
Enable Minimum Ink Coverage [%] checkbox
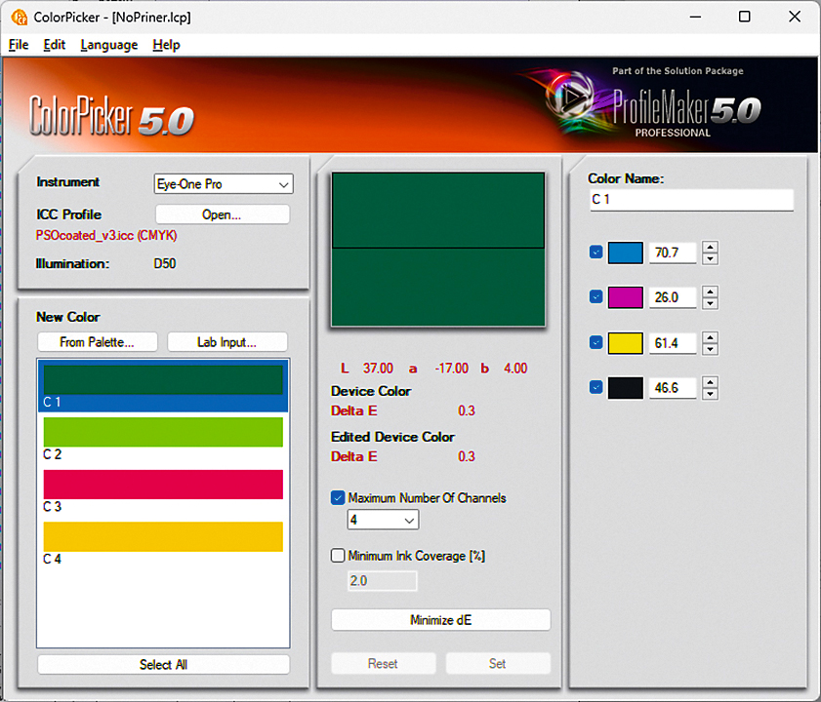coord(338,555)
